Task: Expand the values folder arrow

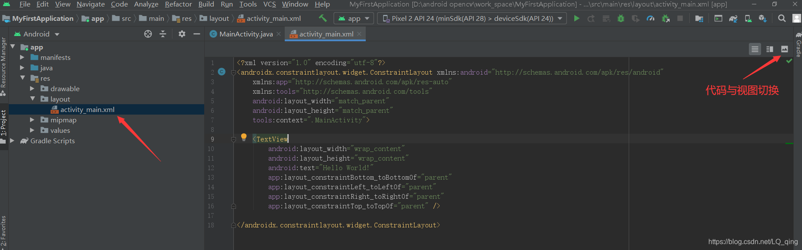Action: [32, 130]
